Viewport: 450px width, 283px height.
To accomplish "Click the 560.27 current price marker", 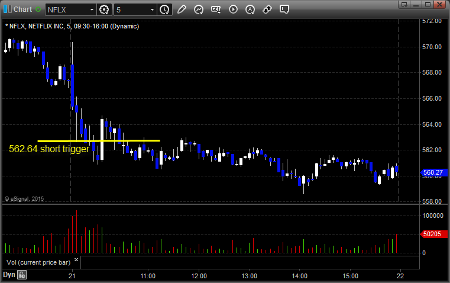I will tap(433, 172).
